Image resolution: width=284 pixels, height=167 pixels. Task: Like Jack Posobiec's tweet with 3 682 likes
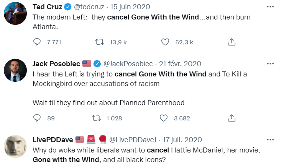tap(164, 118)
